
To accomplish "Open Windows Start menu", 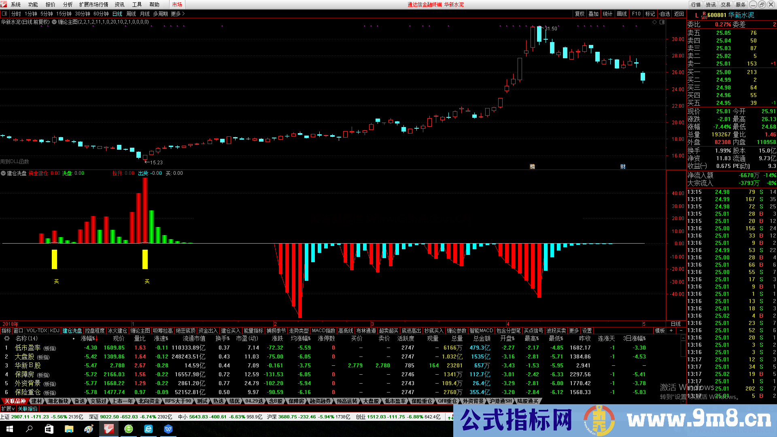I will [10, 429].
